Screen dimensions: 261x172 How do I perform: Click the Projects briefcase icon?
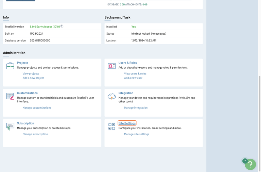[10, 66]
